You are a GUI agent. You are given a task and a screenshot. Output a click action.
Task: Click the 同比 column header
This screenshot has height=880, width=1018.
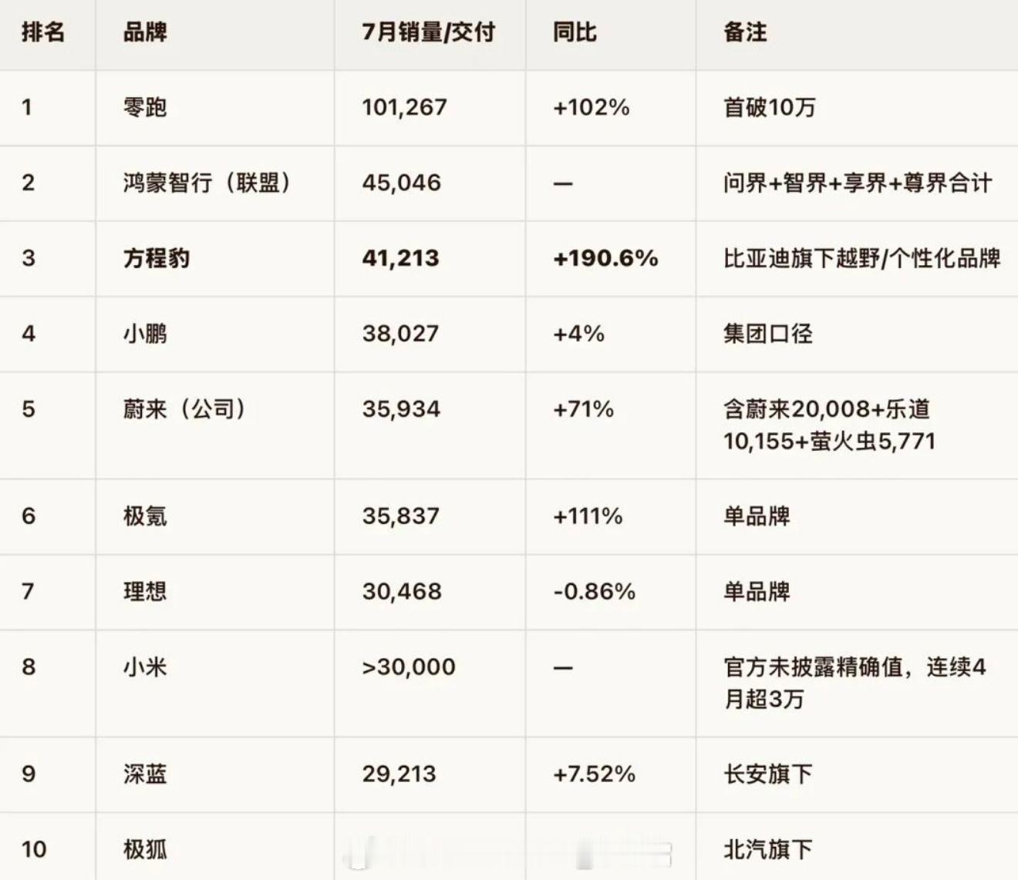(x=575, y=32)
